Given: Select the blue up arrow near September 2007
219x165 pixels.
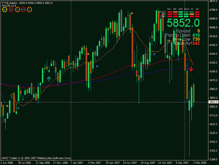Looking at the screenshot, I should tap(154, 54).
